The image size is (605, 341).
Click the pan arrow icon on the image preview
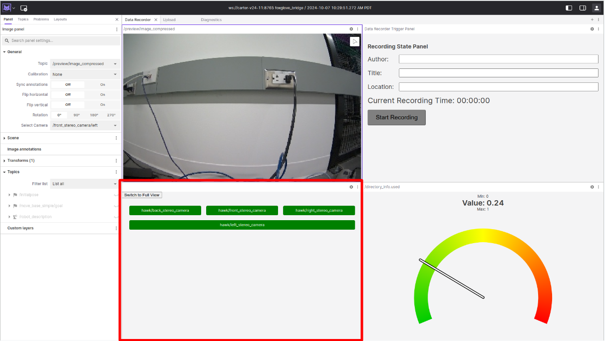tap(354, 41)
